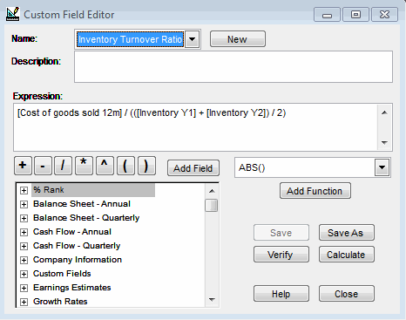Expand the Custom Fields tree node
Image resolution: width=406 pixels, height=320 pixels.
coord(24,274)
